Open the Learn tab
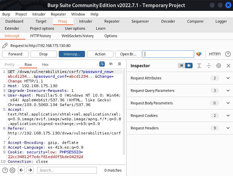Screen dimensions: 233x176 click(101, 28)
